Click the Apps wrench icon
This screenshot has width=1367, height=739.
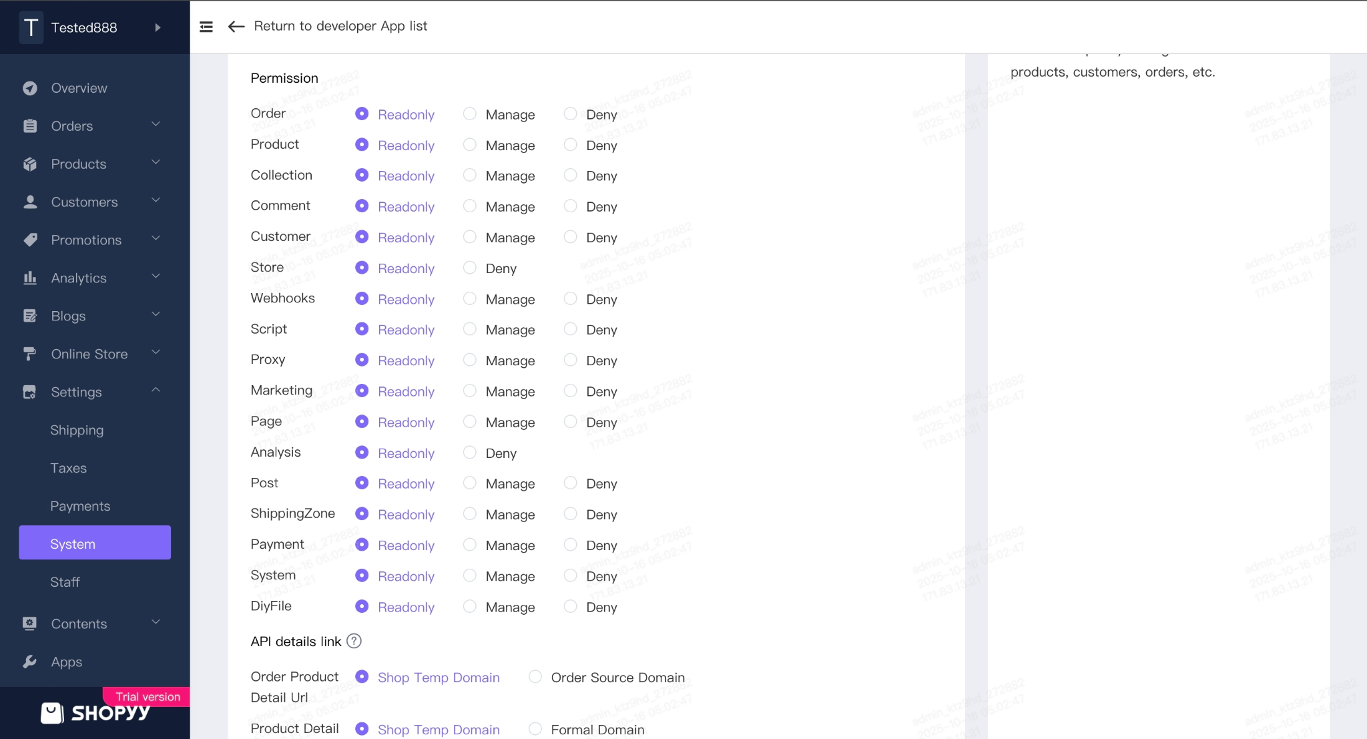coord(30,662)
